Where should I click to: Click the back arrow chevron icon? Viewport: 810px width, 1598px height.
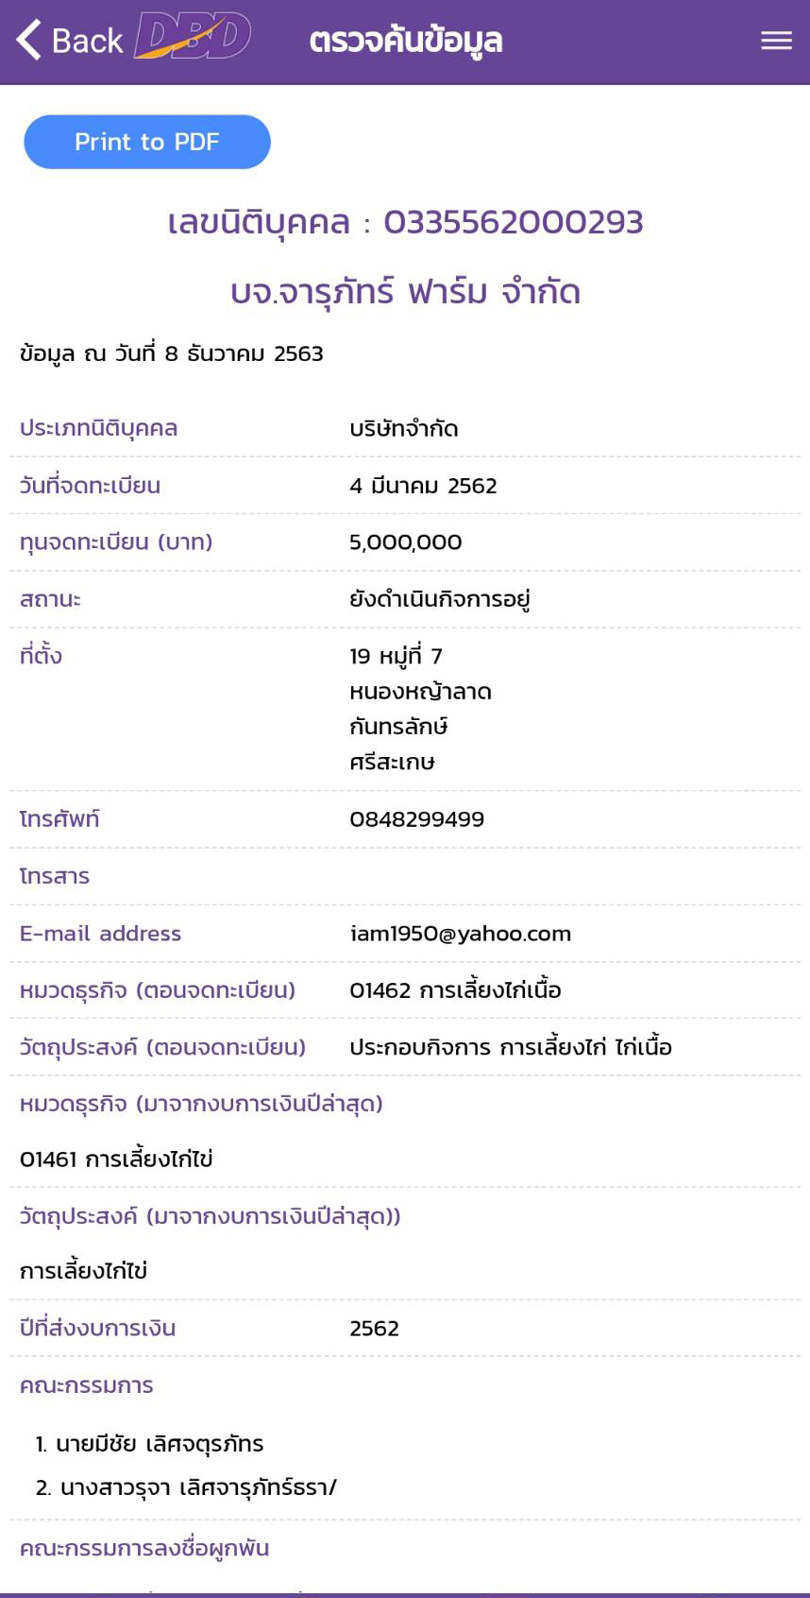[30, 40]
